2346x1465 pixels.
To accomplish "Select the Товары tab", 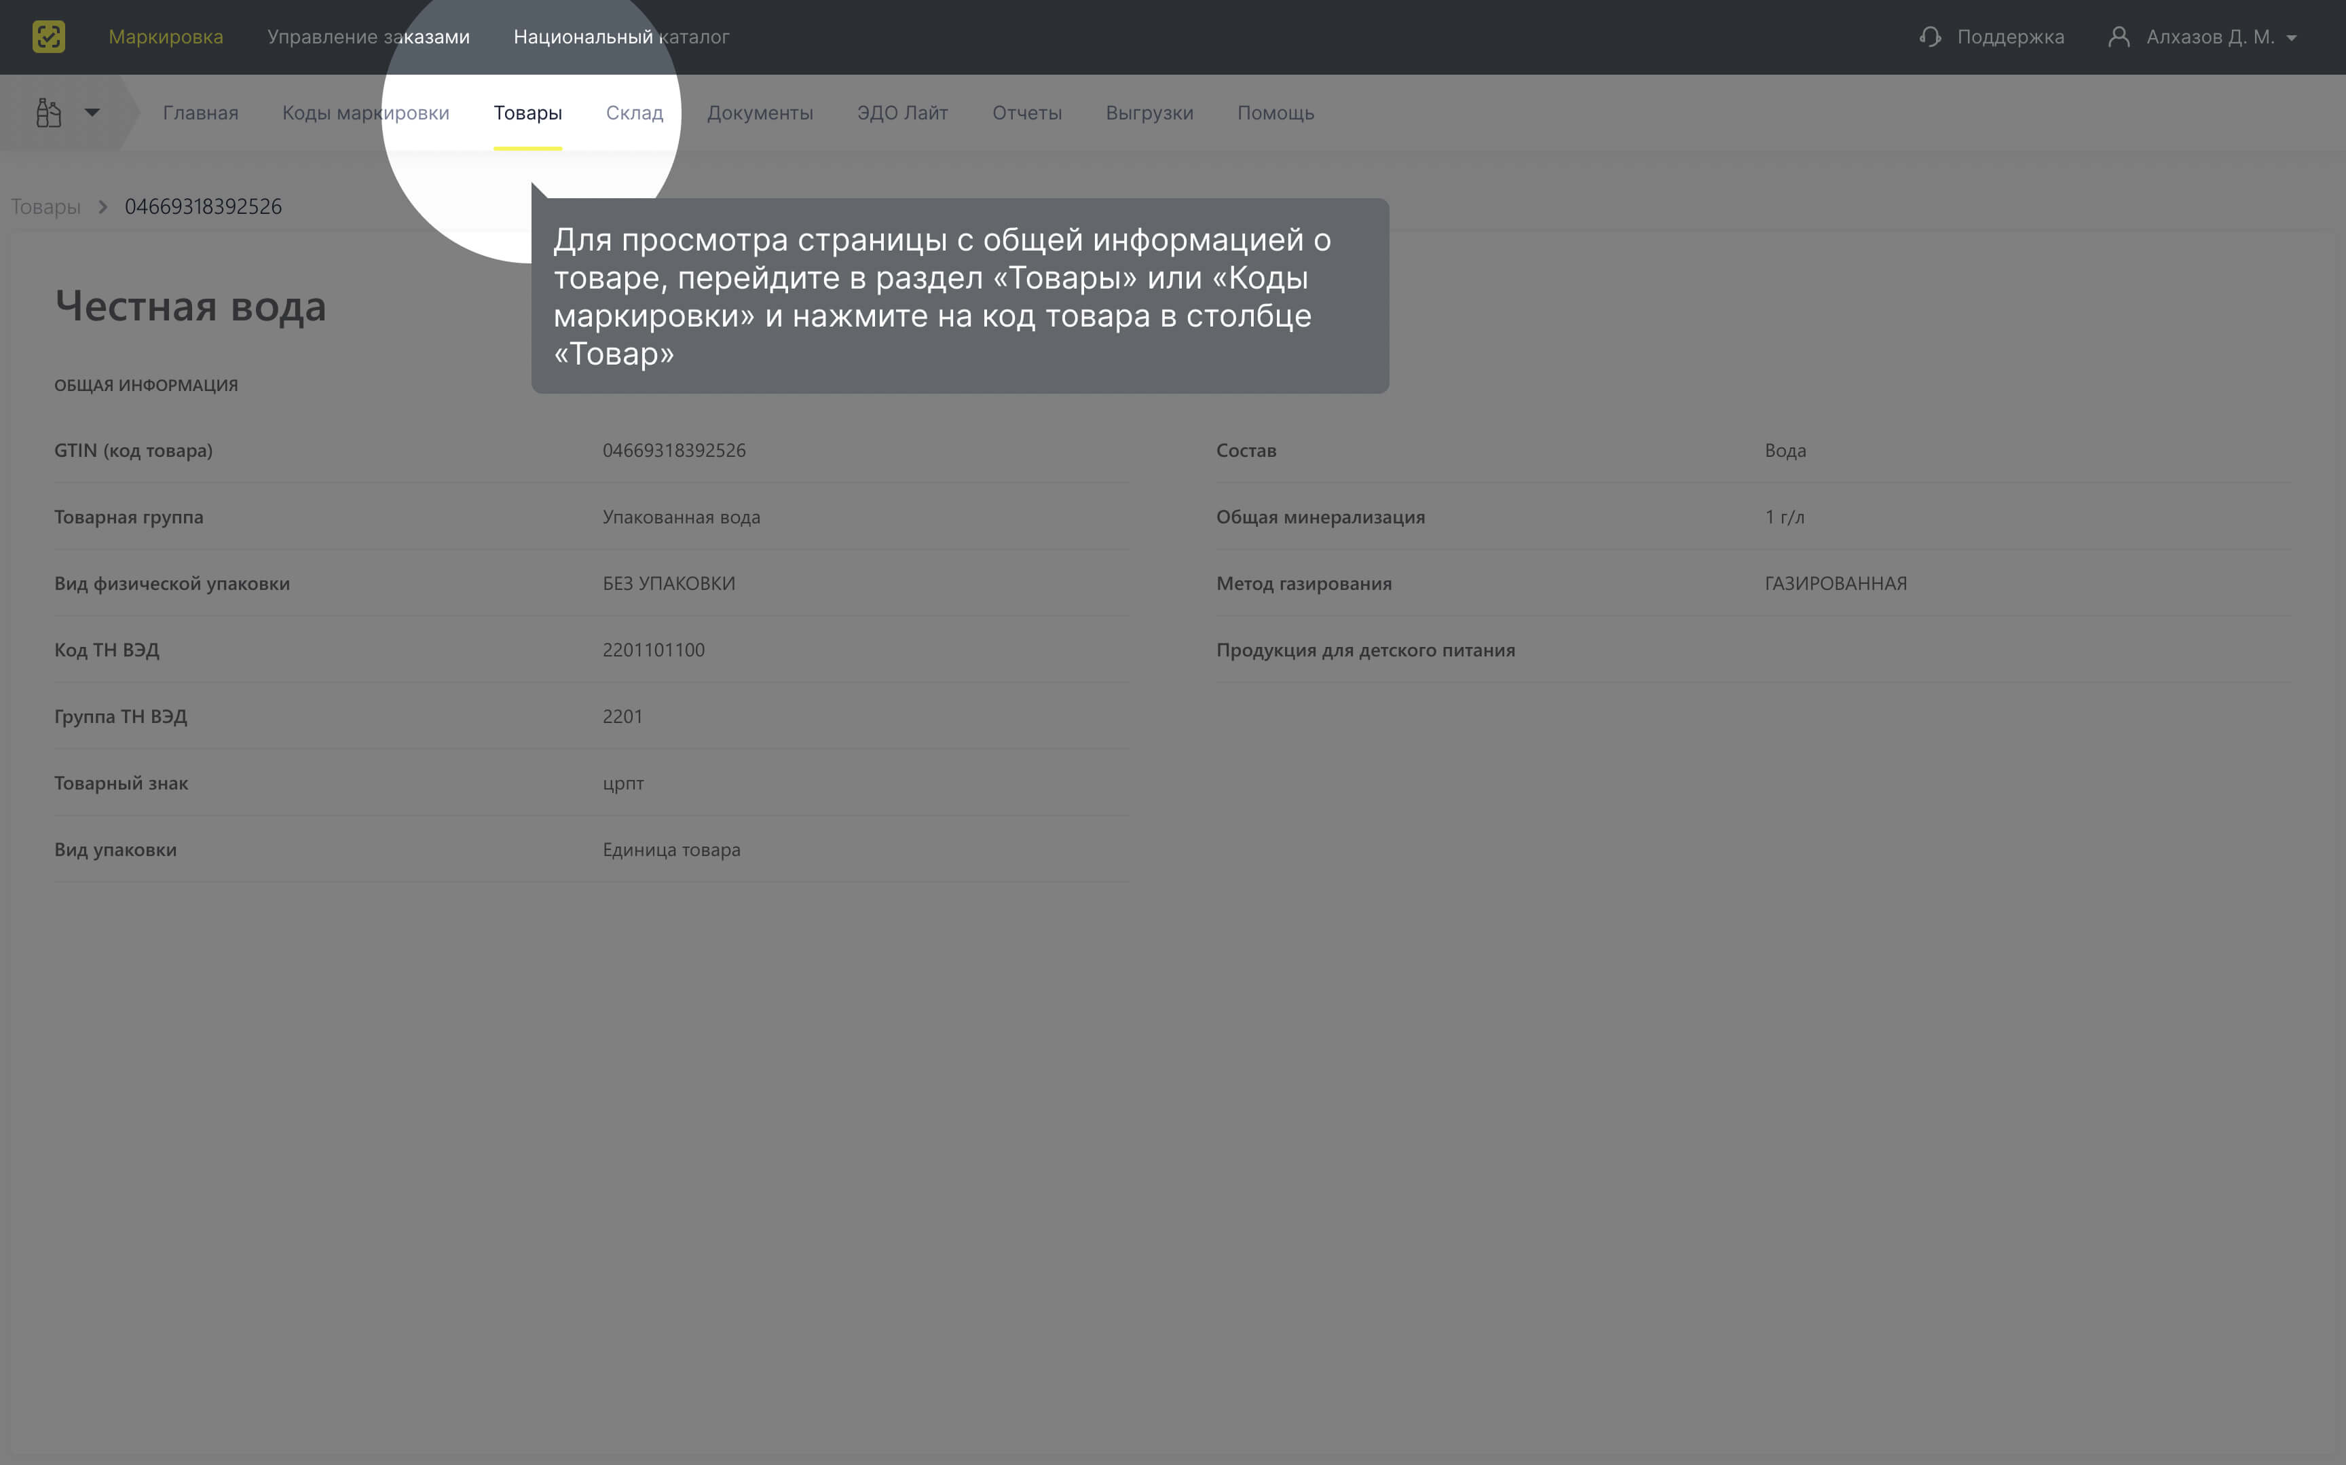I will 527,113.
